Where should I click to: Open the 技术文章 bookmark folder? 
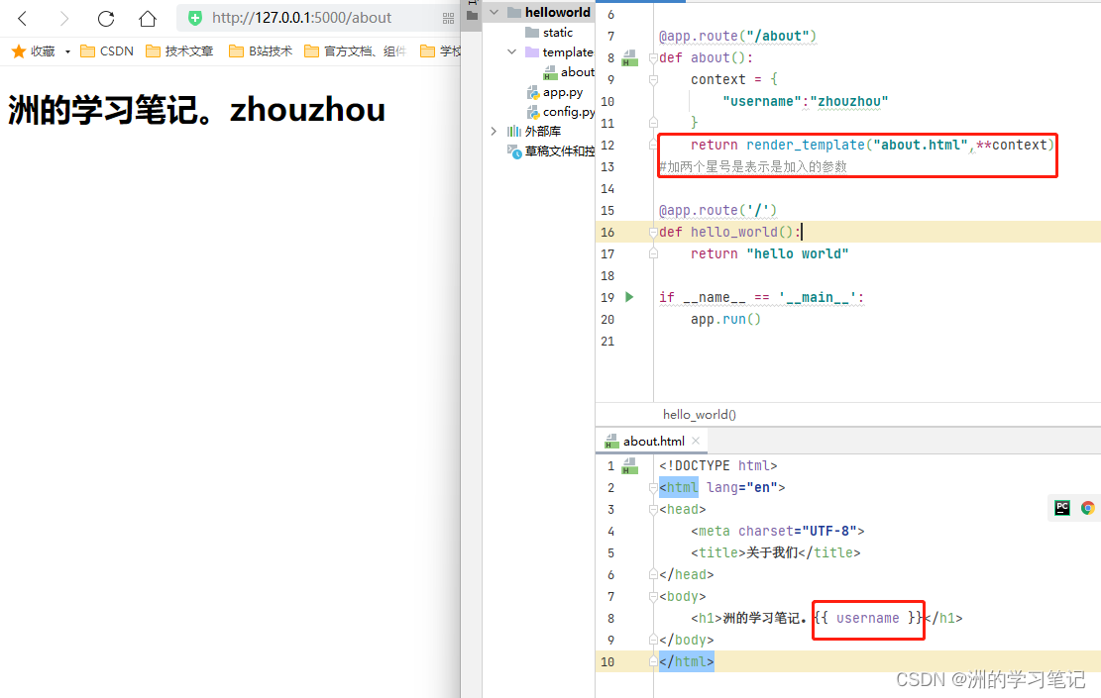[179, 51]
